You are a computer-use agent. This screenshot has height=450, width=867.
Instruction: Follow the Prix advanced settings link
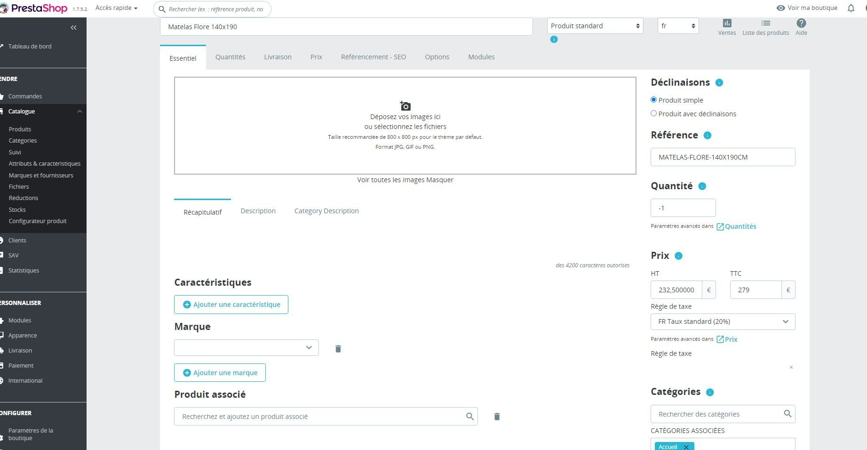[x=727, y=339]
